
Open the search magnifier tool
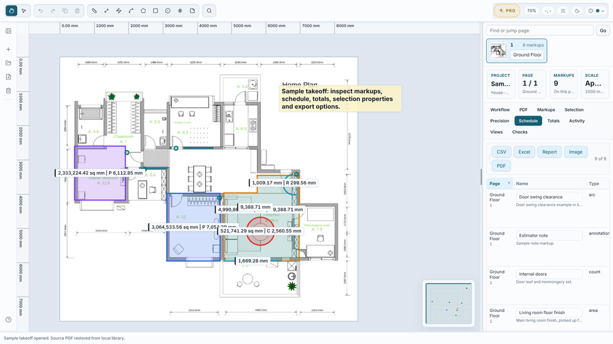tap(209, 11)
